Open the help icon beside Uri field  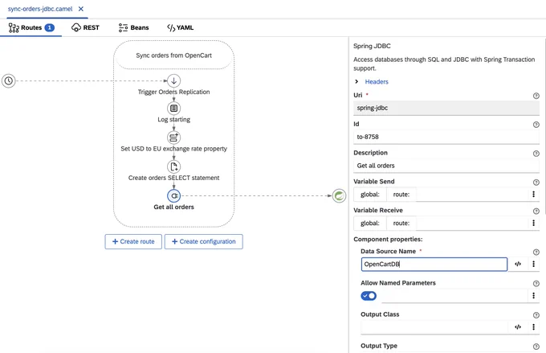pyautogui.click(x=536, y=96)
